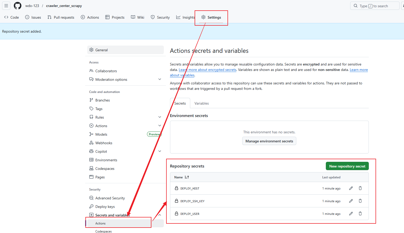
Task: Collapse the Secrets and variables section
Action: pos(160,215)
